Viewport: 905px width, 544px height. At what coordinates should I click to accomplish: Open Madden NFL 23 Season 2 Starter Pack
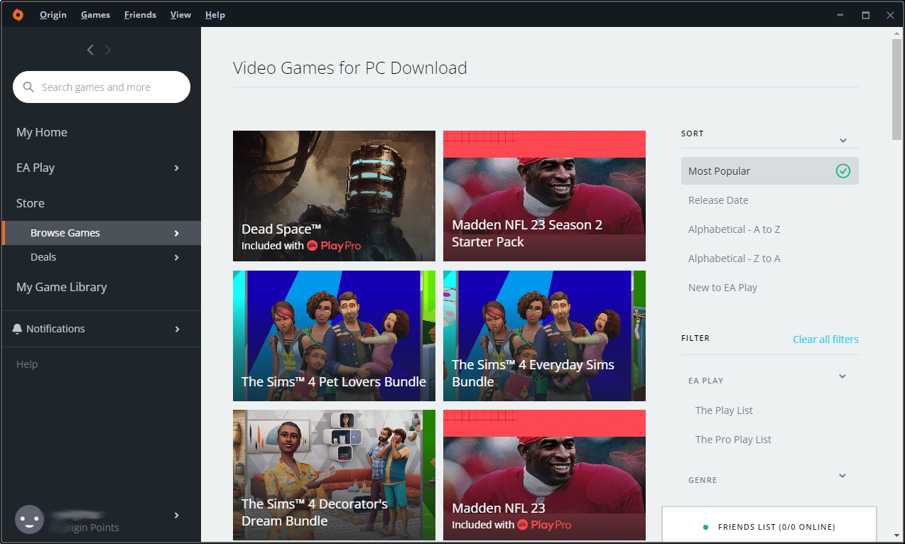(x=544, y=196)
